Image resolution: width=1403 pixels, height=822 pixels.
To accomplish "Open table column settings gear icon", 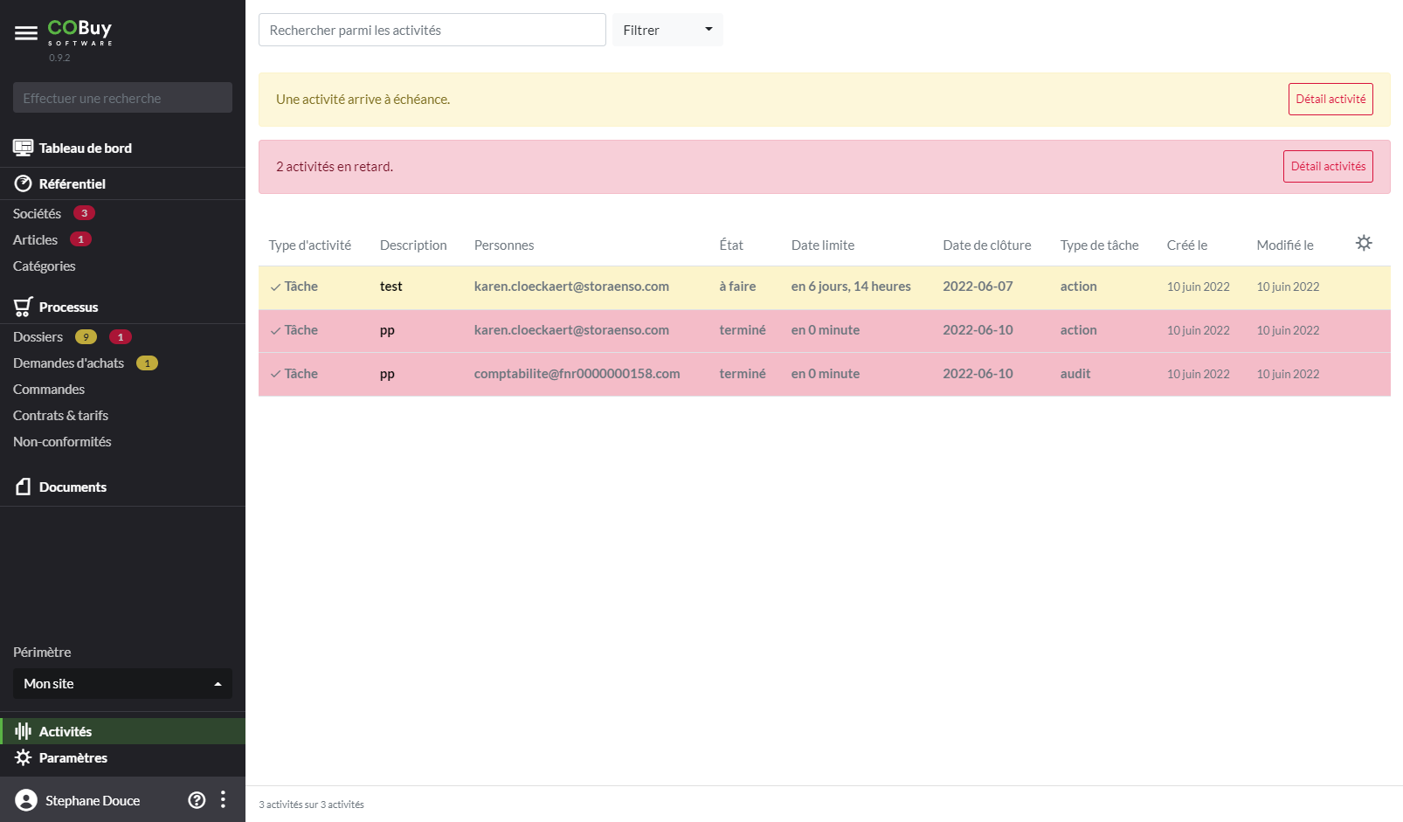I will pyautogui.click(x=1364, y=244).
